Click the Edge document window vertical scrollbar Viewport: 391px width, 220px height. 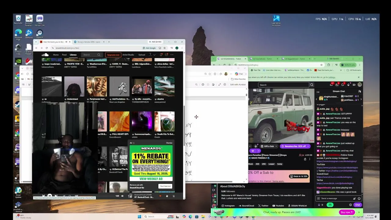click(x=247, y=95)
